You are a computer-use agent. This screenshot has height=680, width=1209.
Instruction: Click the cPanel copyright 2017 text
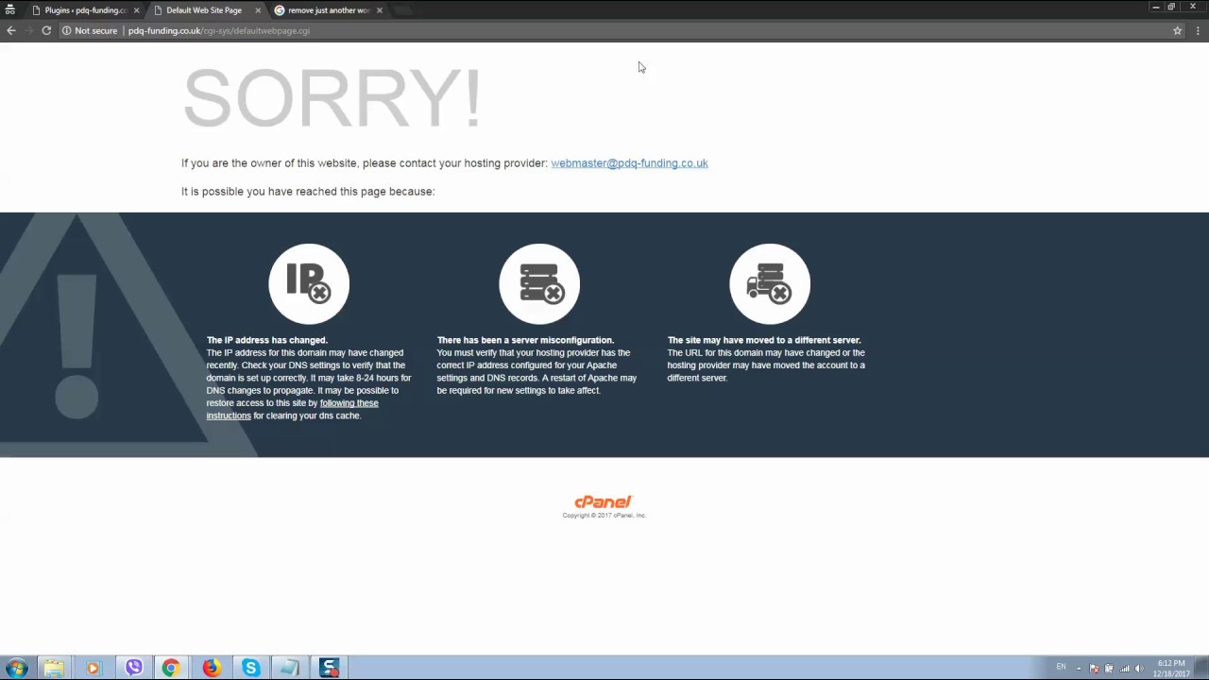604,516
